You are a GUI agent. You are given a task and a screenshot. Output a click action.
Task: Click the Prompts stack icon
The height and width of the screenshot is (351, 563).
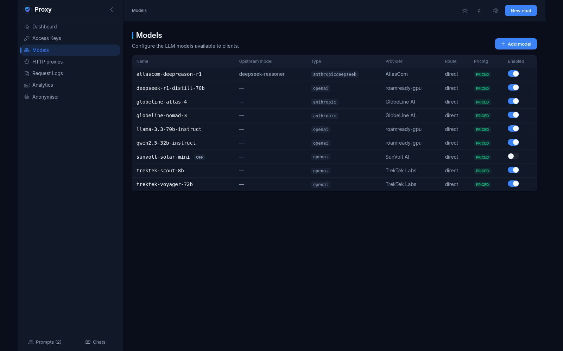coord(31,342)
